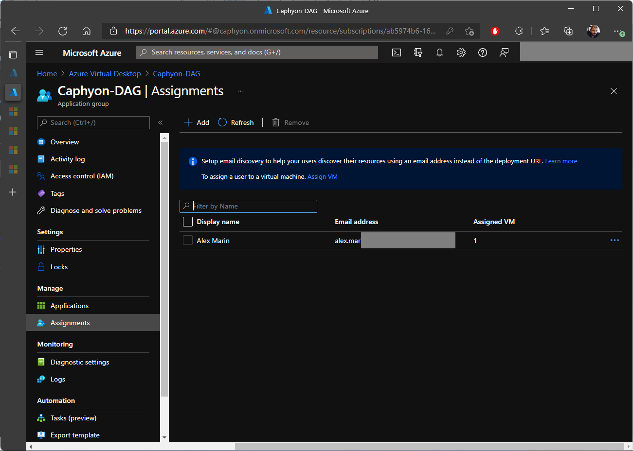
Task: Open the saved passwords key icon
Action: (450, 31)
